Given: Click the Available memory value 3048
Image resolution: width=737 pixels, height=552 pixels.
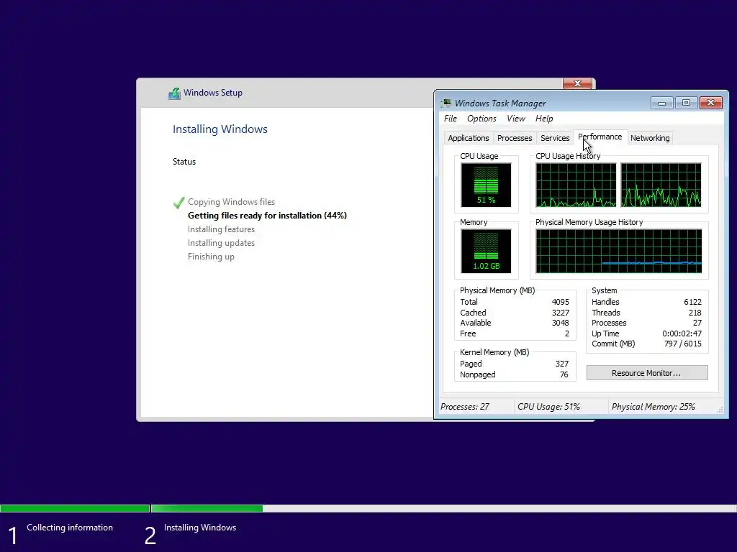Looking at the screenshot, I should 560,323.
